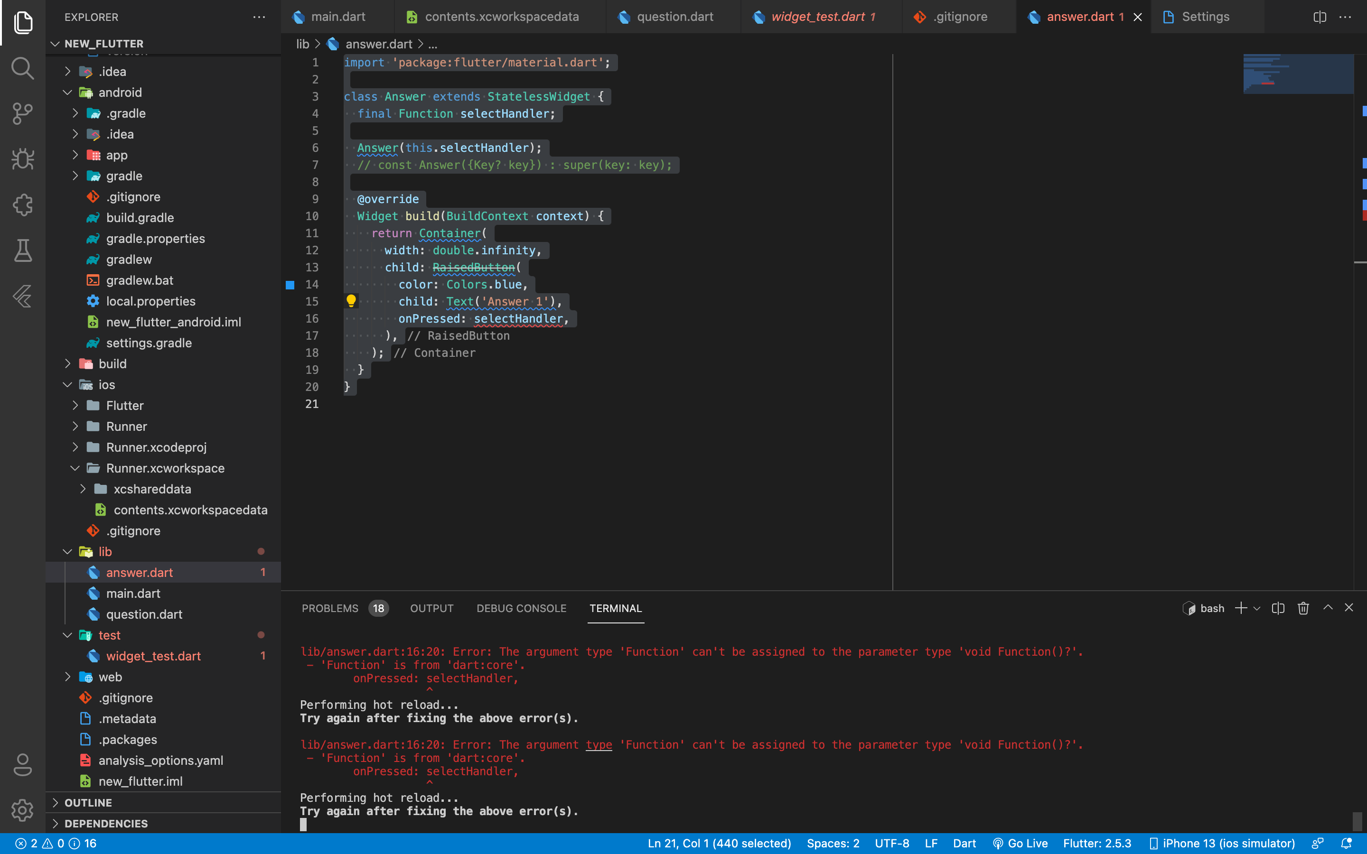1367x854 pixels.
Task: Click the editor minimap
Action: 1298,74
